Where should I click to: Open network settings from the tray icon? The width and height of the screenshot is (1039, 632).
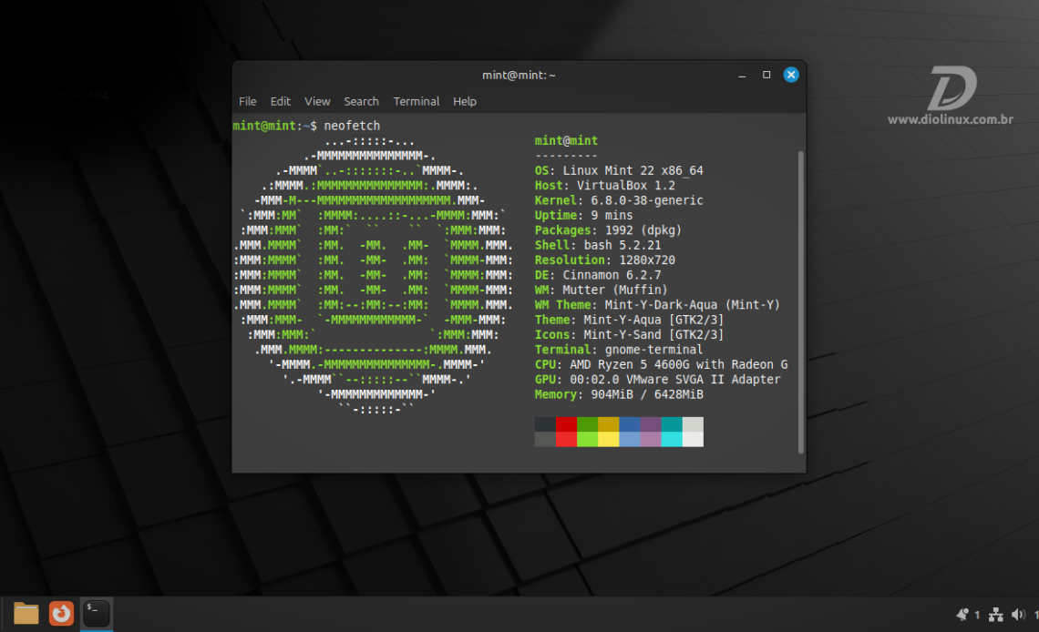[x=995, y=614]
